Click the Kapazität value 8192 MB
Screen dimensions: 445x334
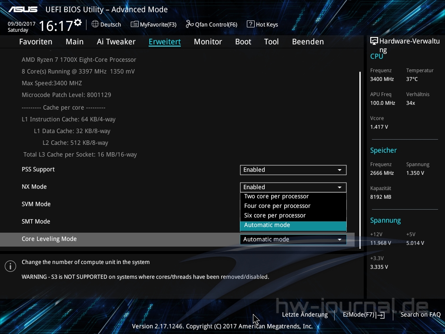pyautogui.click(x=381, y=197)
